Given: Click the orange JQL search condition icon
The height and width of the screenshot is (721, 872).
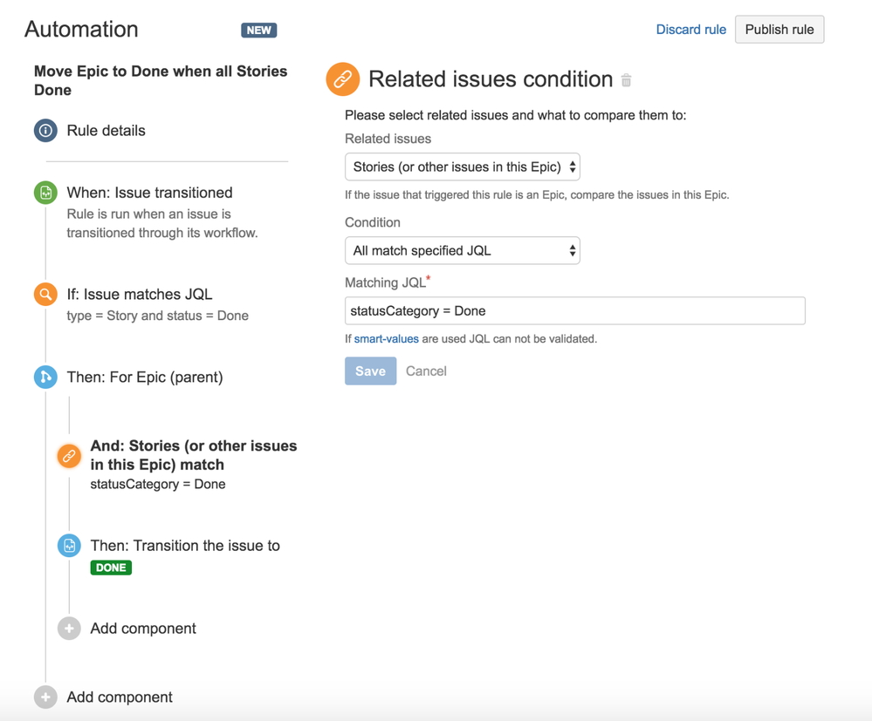Looking at the screenshot, I should pos(45,295).
